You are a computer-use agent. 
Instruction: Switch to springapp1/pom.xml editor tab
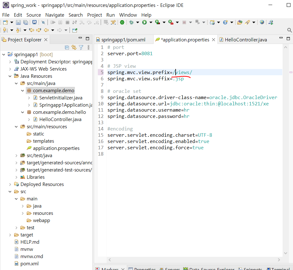click(123, 40)
